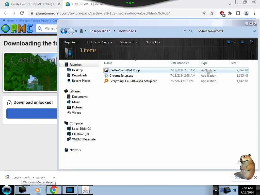The width and height of the screenshot is (260, 195).
Task: Open Desktop in Favorites
Action: (x=77, y=70)
